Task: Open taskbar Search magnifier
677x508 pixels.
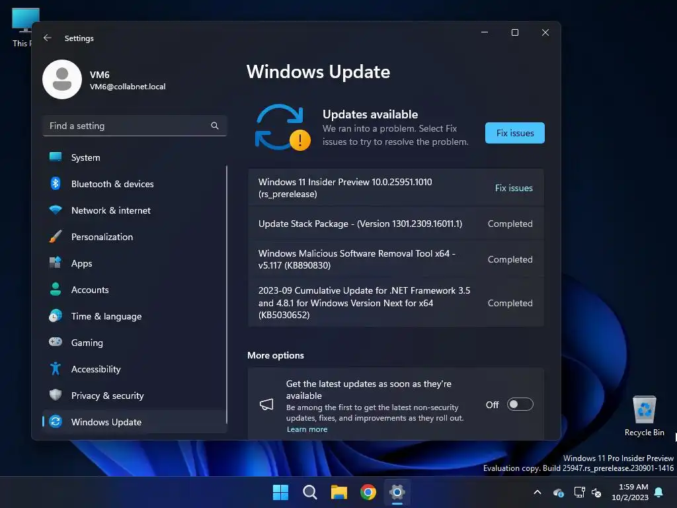Action: (x=309, y=492)
